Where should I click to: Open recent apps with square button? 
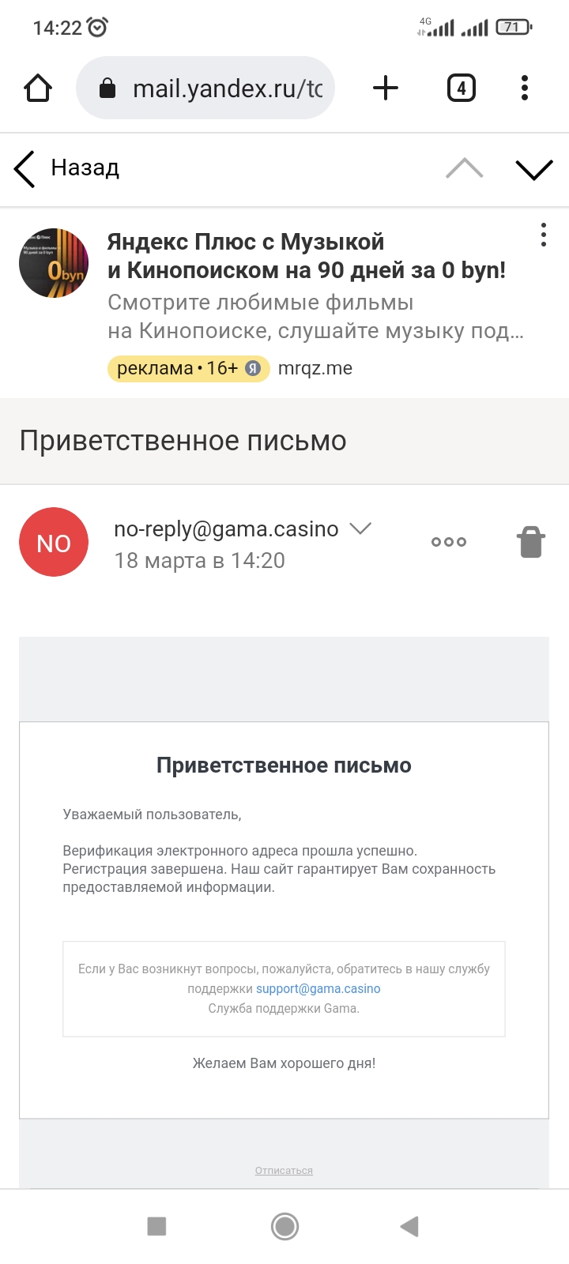pos(156,1226)
